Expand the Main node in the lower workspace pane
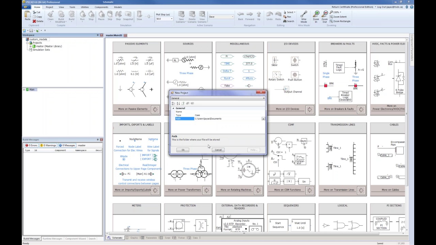Screen dimensions: 436x245 click(x=24, y=89)
